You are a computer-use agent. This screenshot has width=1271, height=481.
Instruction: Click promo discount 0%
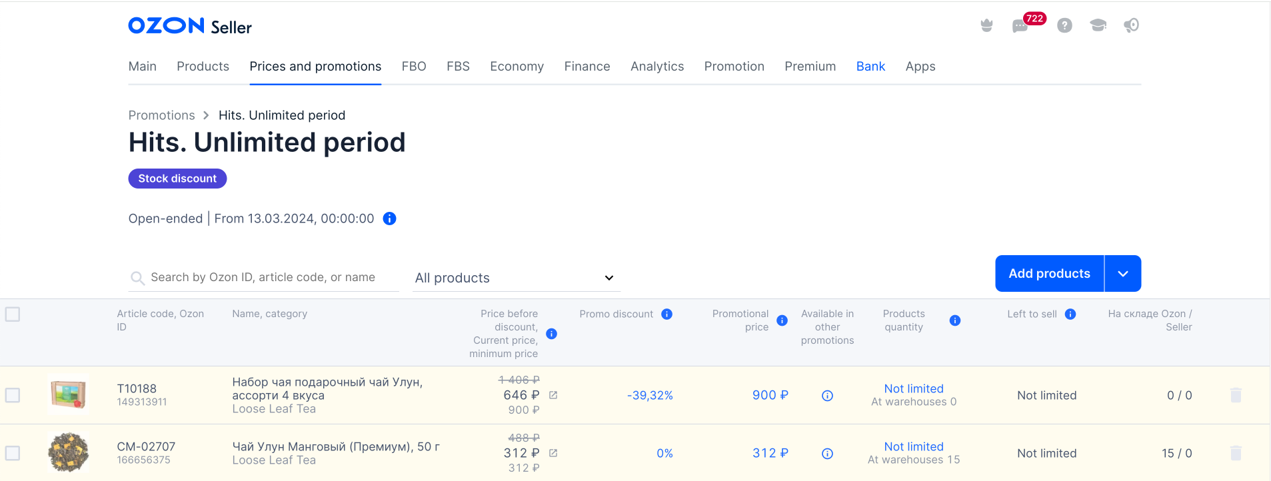point(664,453)
